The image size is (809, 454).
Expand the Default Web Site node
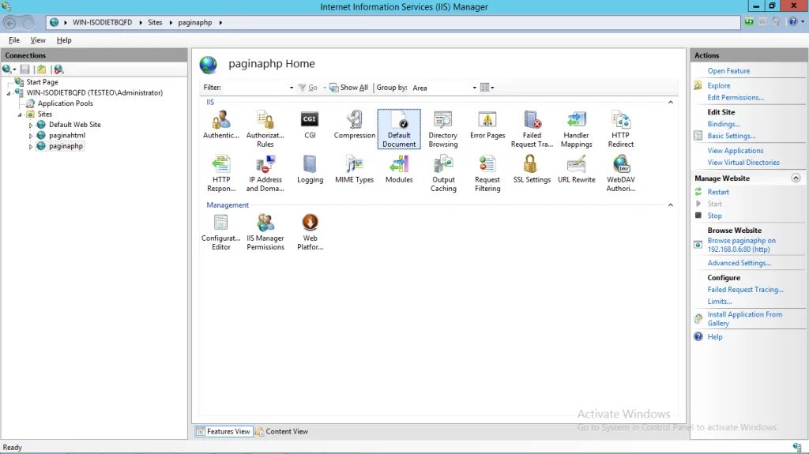(x=31, y=125)
